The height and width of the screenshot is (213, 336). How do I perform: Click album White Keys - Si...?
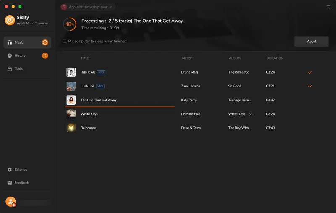pyautogui.click(x=241, y=114)
